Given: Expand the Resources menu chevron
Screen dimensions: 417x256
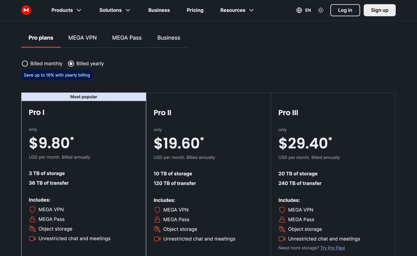Looking at the screenshot, I should (251, 10).
